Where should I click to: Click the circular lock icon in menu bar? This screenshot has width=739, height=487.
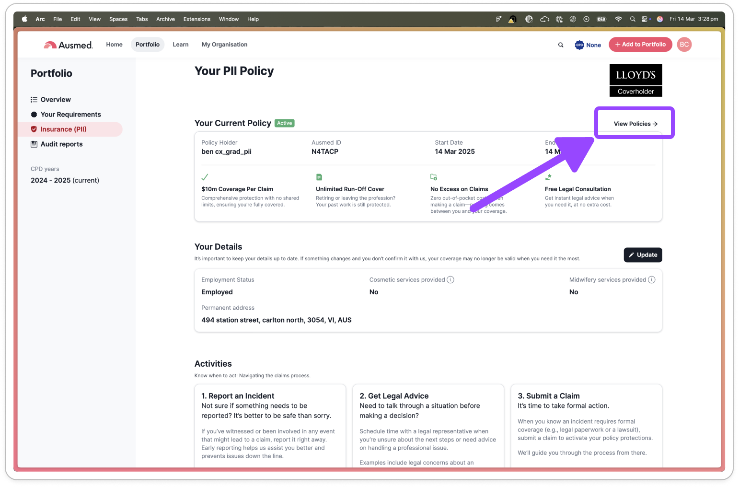pos(559,19)
